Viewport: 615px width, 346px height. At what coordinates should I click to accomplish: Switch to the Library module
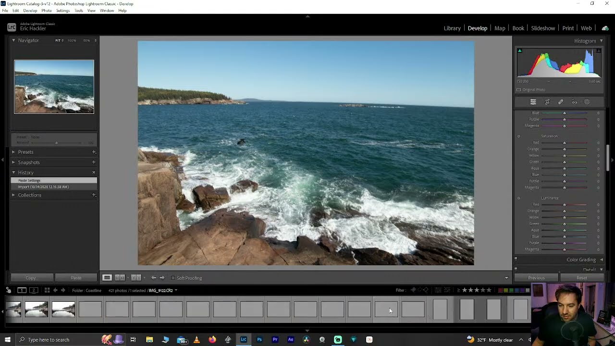[x=452, y=28]
